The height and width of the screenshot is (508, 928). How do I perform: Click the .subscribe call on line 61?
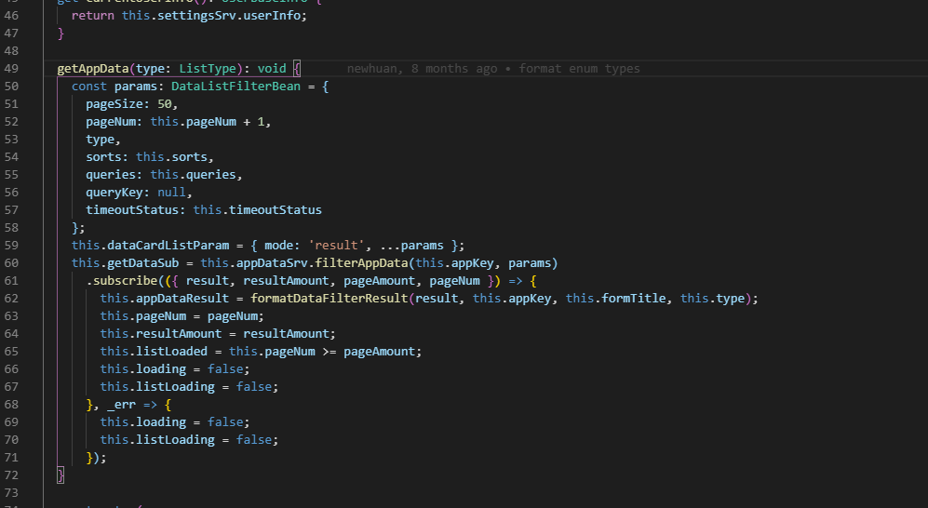125,281
